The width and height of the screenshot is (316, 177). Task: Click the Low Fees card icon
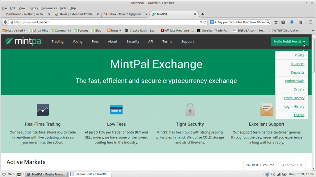pyautogui.click(x=116, y=110)
